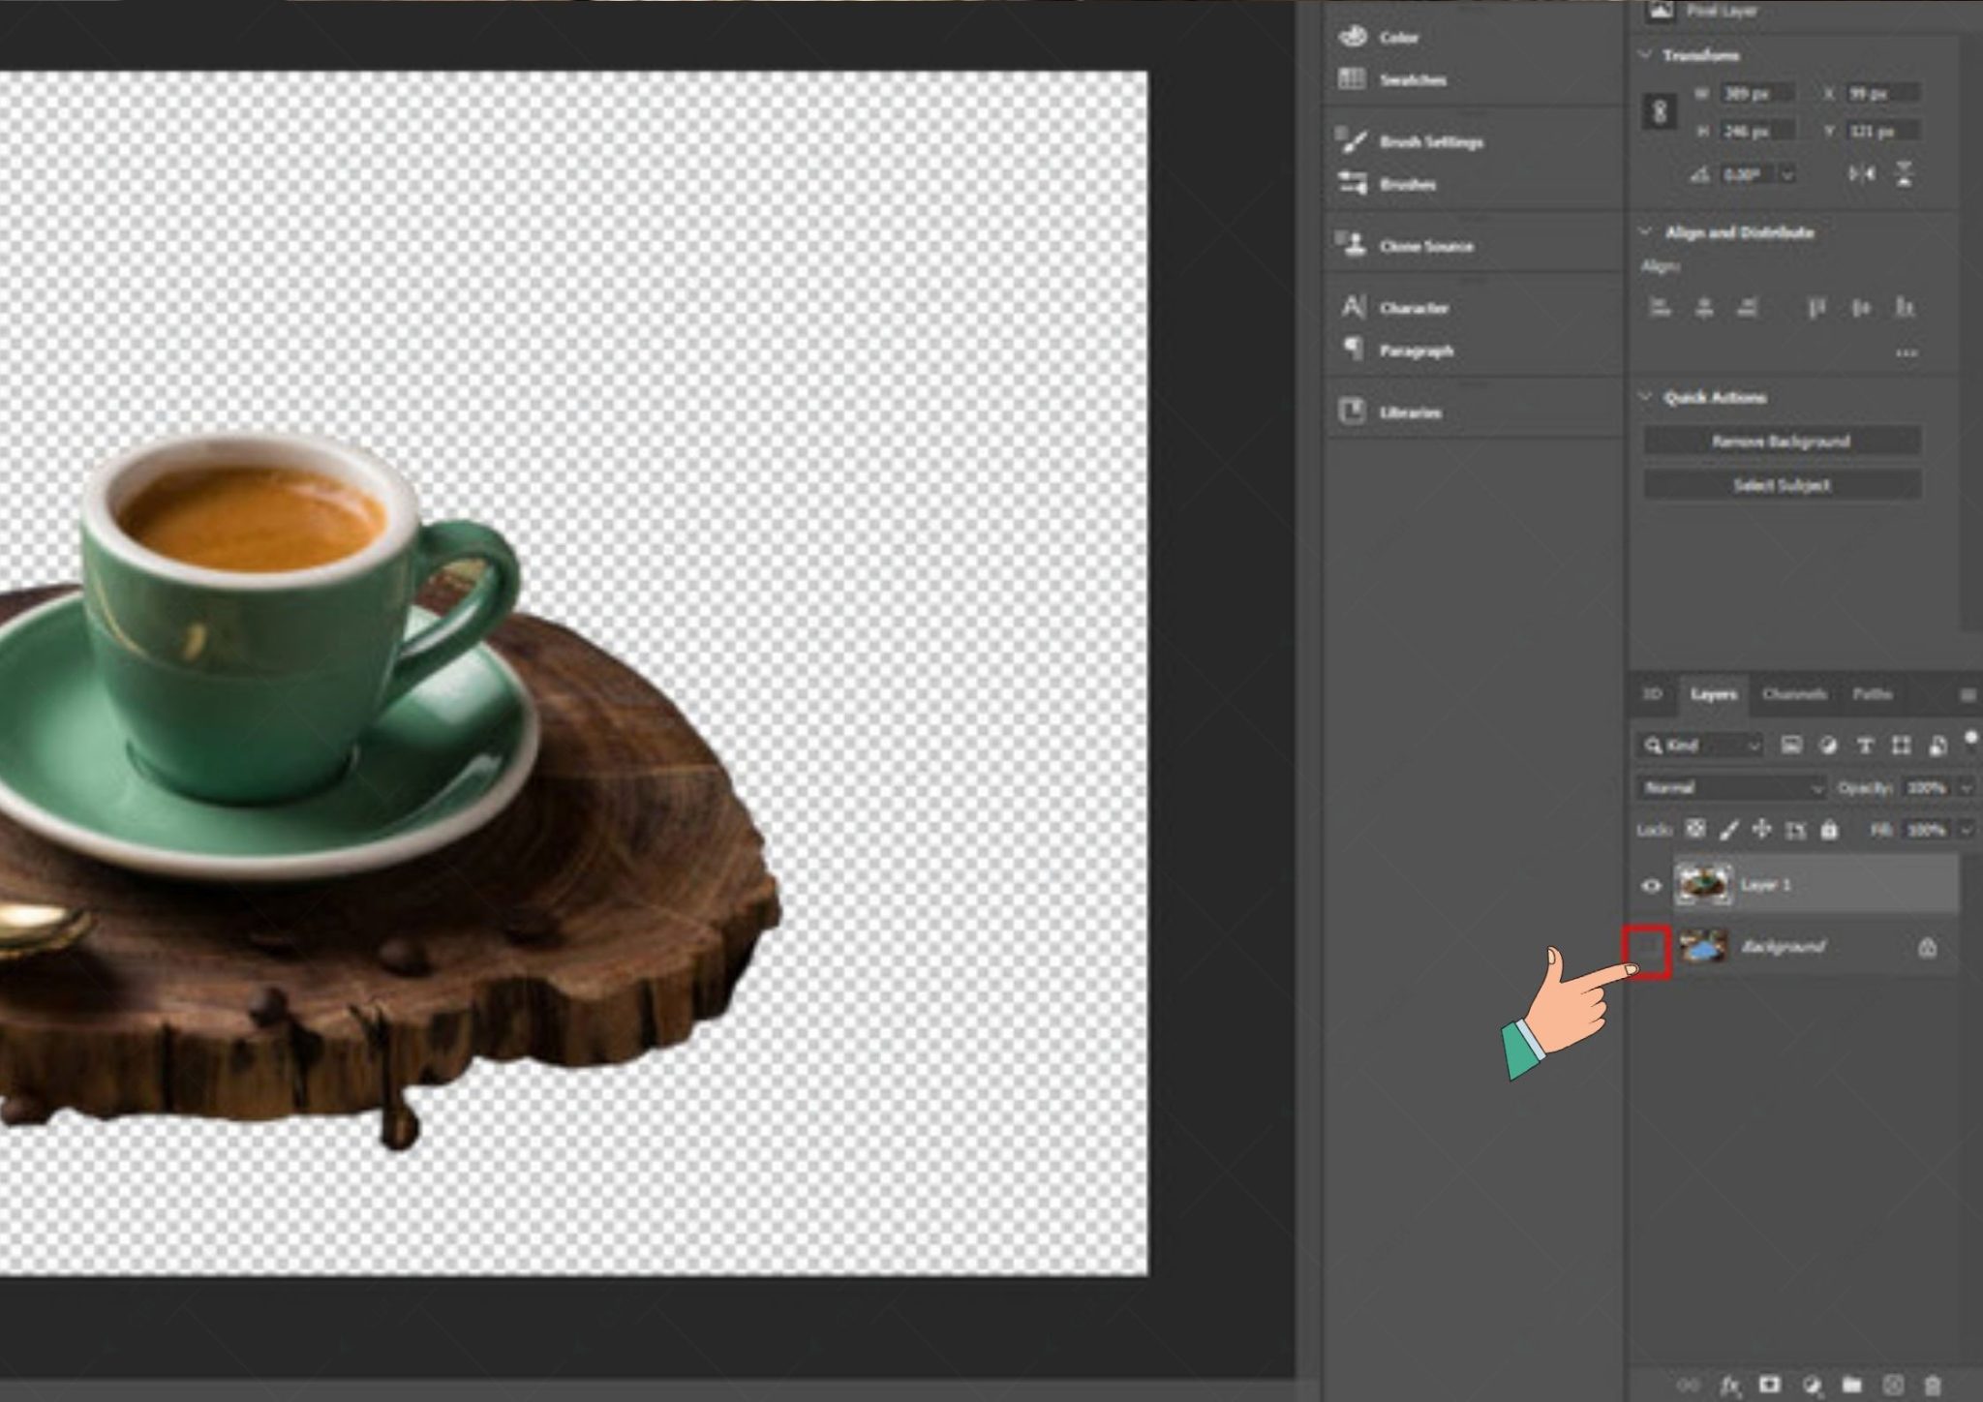This screenshot has width=1983, height=1402.
Task: Select the Add layer style fx icon
Action: [1730, 1385]
